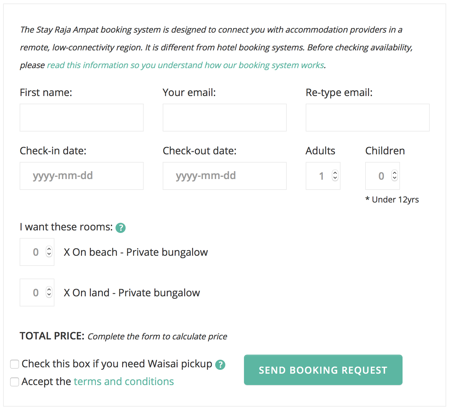This screenshot has width=450, height=412.
Task: Lower the On beach bungalow quantity
Action: point(49,254)
